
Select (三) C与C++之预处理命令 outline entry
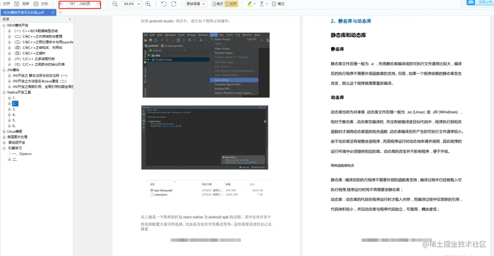(43, 42)
